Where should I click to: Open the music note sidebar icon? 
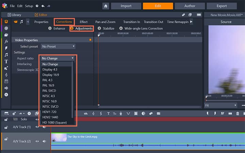(6, 55)
